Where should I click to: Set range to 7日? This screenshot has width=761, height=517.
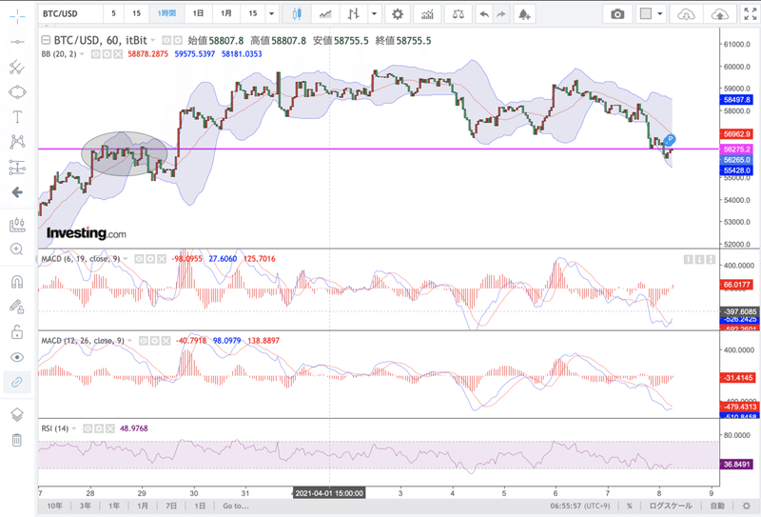[171, 506]
